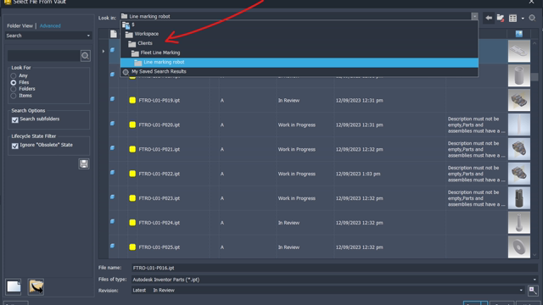543x305 pixels.
Task: Toggle the Search subfolders checkbox
Action: click(15, 119)
